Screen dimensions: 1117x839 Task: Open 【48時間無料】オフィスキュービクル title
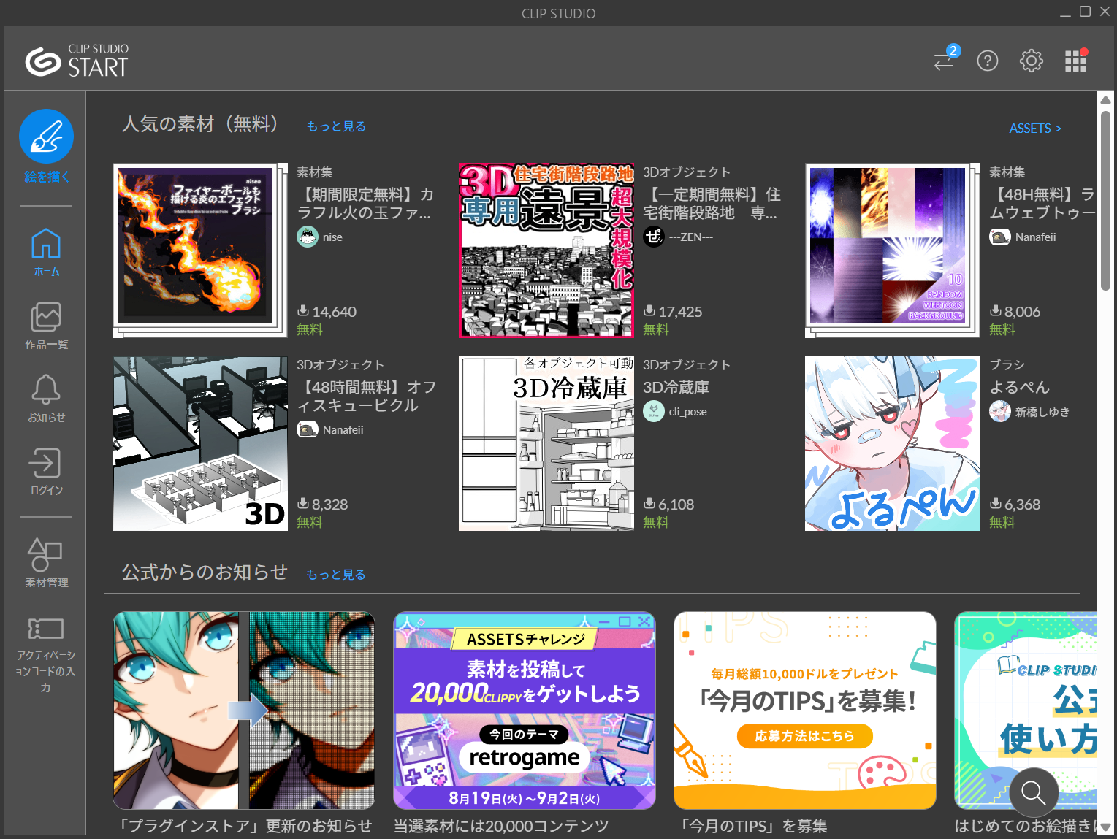(367, 396)
